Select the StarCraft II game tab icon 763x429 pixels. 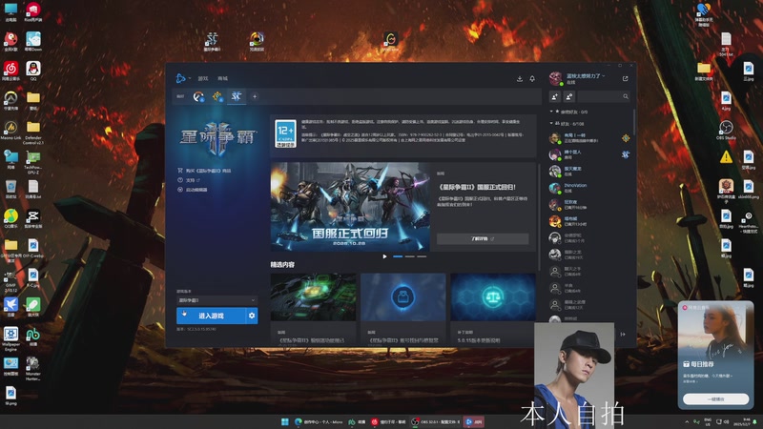coord(236,96)
